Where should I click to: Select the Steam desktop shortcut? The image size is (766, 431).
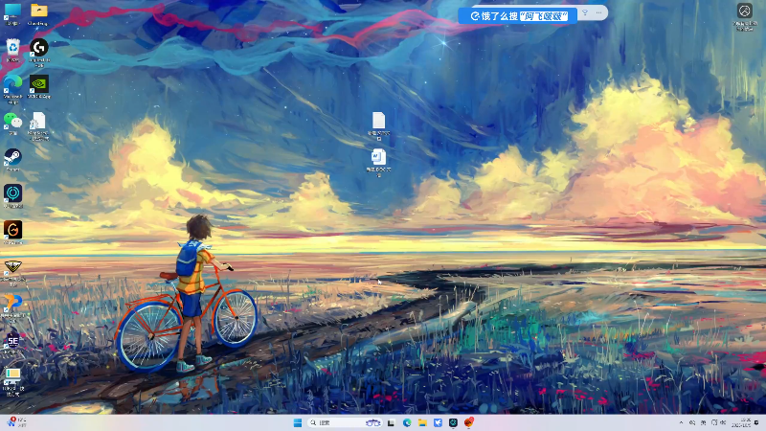coord(12,160)
